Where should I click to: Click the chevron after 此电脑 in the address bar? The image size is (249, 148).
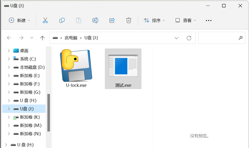pyautogui.click(x=81, y=38)
